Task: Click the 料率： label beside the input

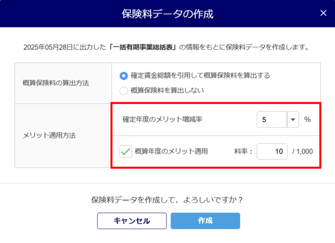Action: [x=243, y=152]
